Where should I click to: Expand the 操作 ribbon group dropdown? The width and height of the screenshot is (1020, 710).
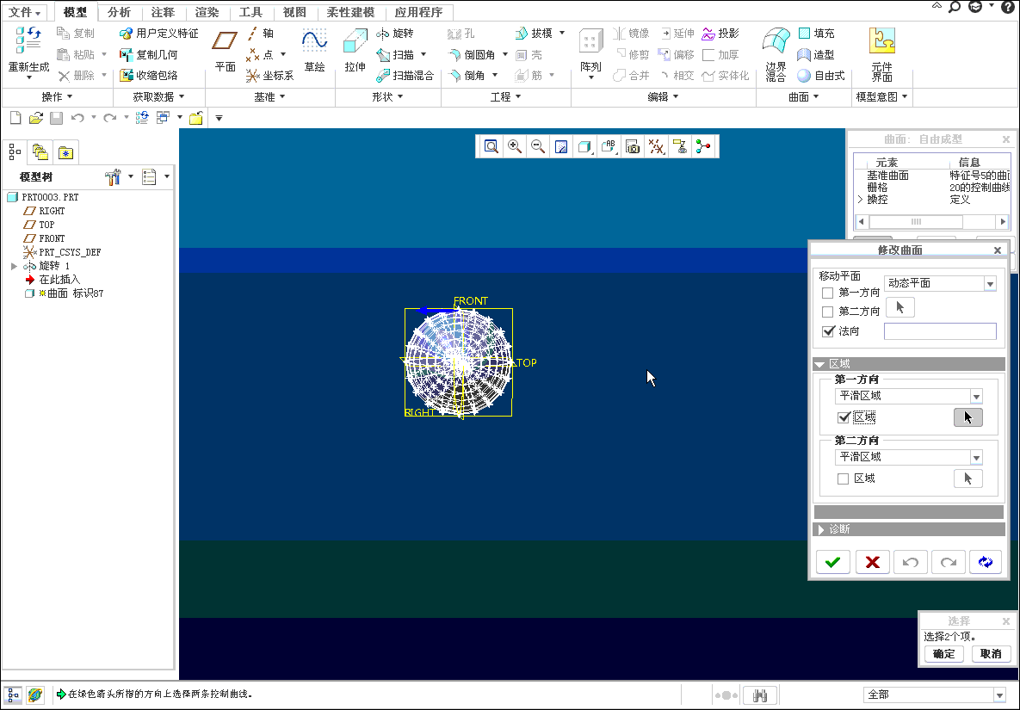pyautogui.click(x=58, y=97)
